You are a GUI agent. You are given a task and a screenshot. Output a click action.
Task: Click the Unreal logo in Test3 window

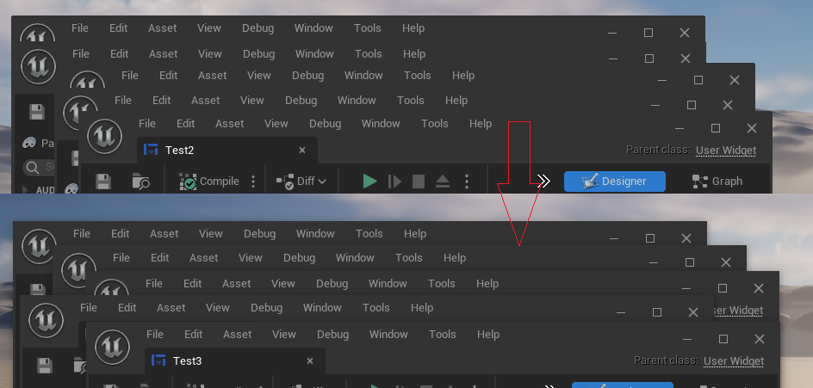tap(113, 347)
